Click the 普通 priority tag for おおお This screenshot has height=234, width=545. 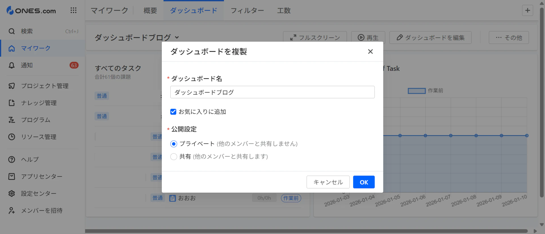(158, 198)
